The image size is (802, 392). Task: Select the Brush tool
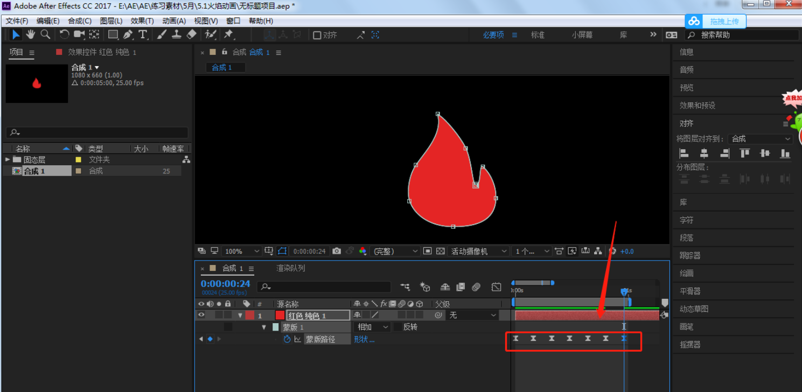pos(162,34)
